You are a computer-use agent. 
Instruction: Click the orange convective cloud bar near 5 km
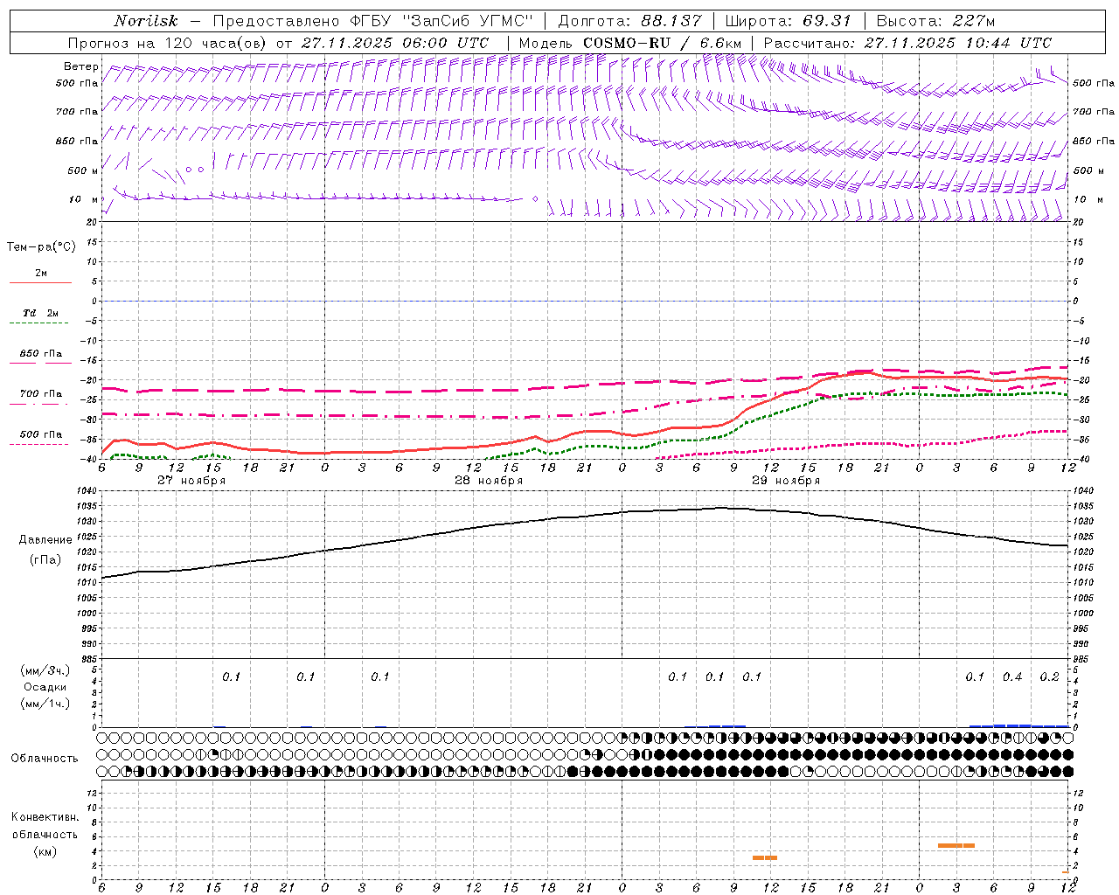956,845
